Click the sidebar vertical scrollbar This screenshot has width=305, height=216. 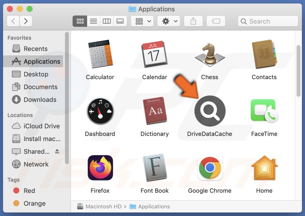(x=67, y=98)
